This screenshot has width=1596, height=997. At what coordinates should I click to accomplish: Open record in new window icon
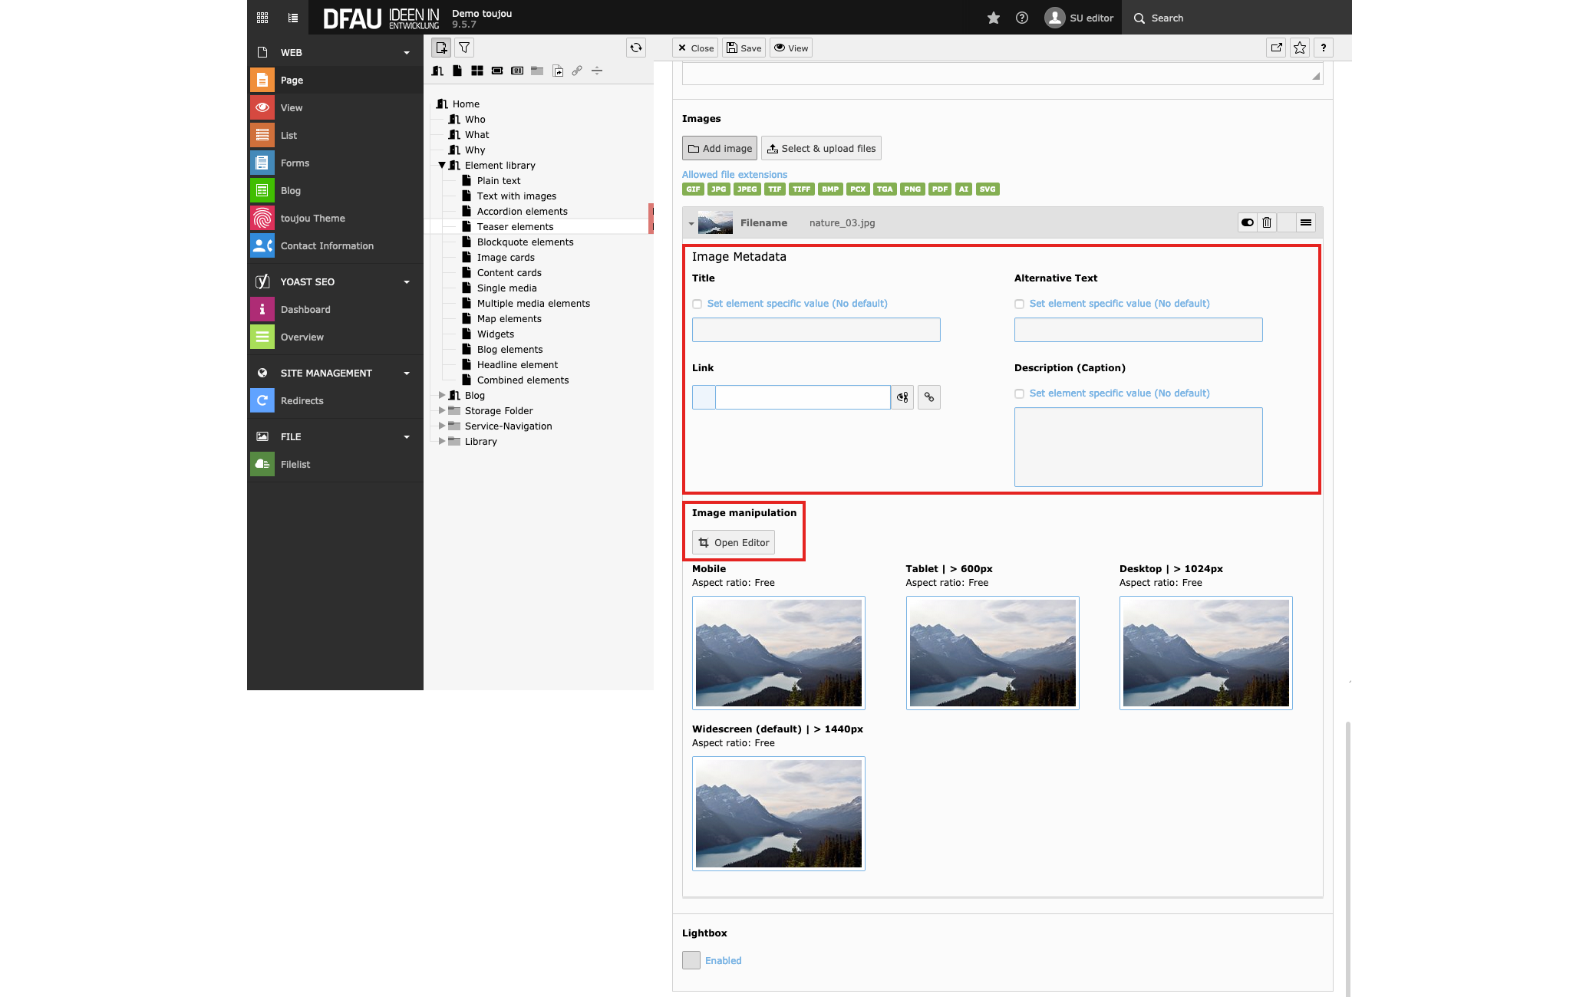[1276, 48]
